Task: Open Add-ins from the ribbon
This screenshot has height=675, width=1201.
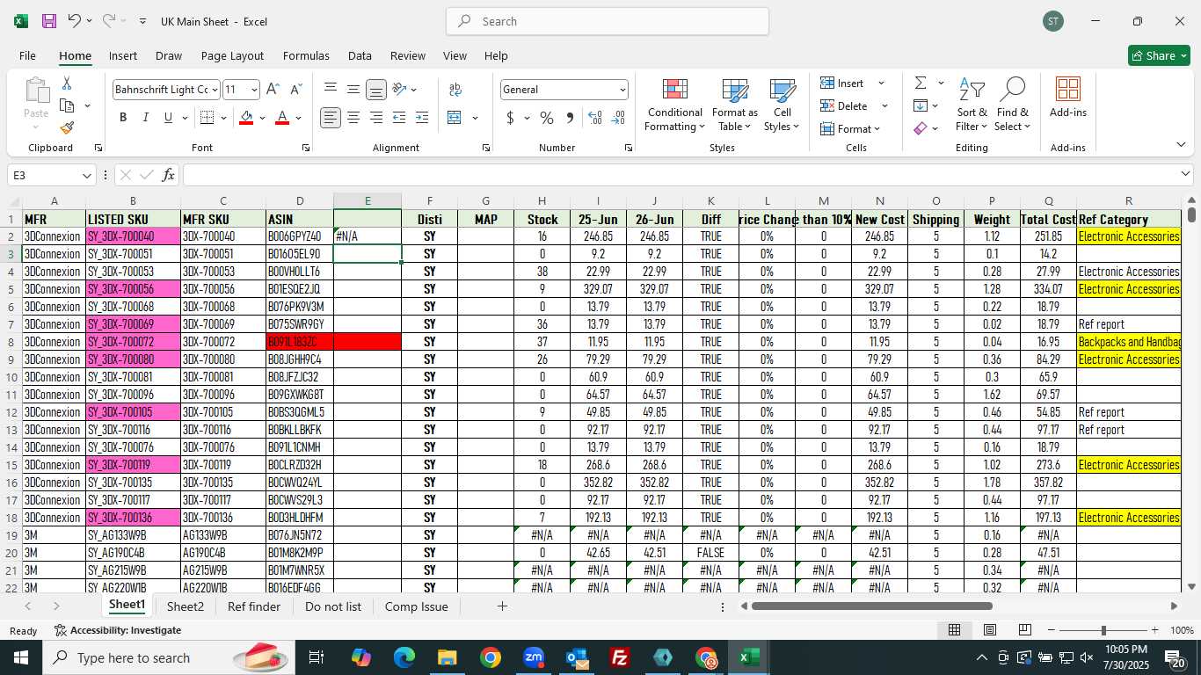Action: (x=1068, y=98)
